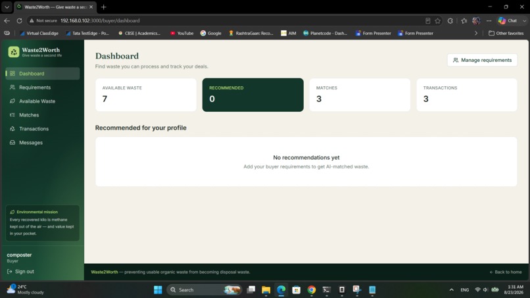Open Microsoft Store from the taskbar
Screen dimensions: 530x298
[x=297, y=290]
